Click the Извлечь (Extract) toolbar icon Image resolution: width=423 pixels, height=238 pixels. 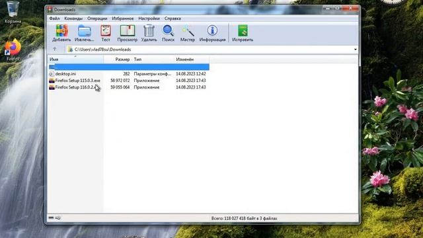point(84,33)
